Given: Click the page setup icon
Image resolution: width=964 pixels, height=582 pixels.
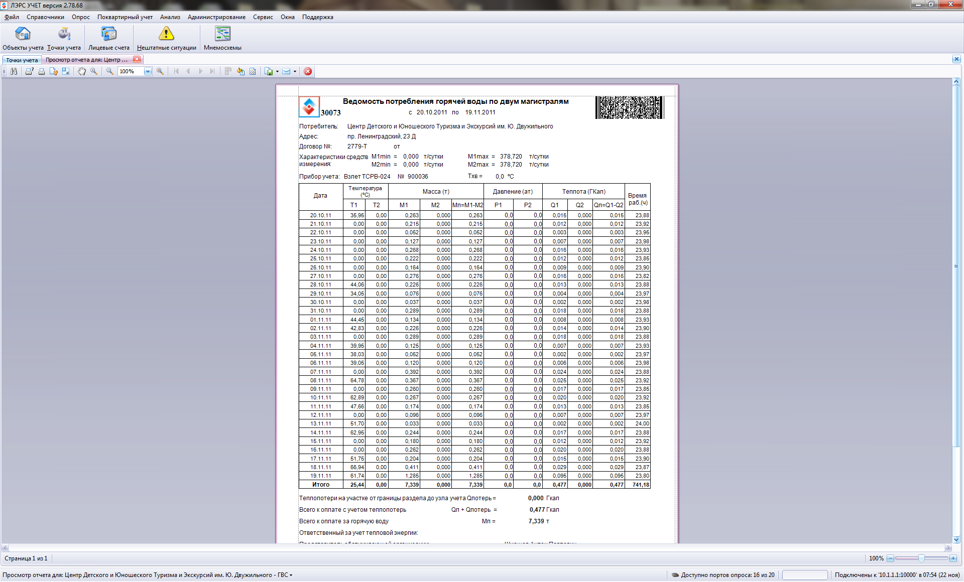Looking at the screenshot, I should pos(54,71).
